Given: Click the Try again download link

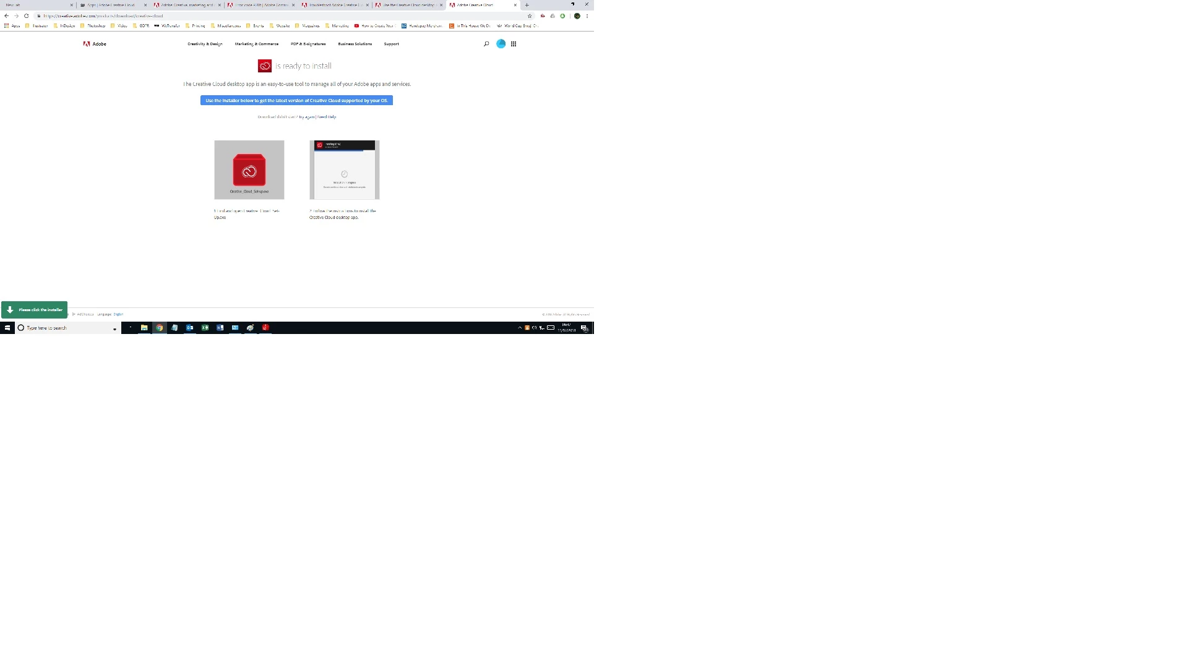Looking at the screenshot, I should coord(307,117).
